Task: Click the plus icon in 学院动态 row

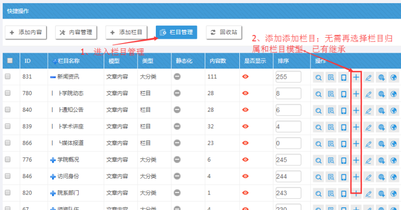Action: pyautogui.click(x=356, y=94)
